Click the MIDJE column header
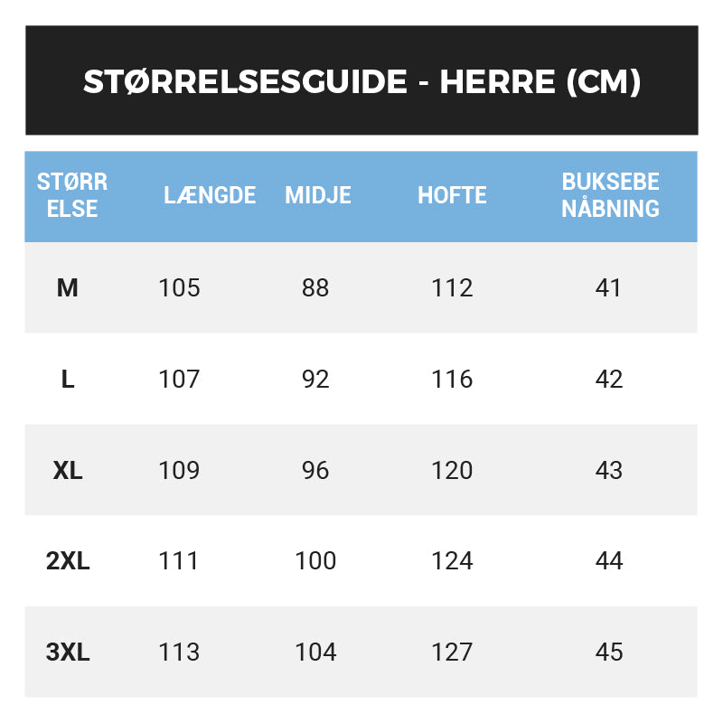 click(x=318, y=195)
